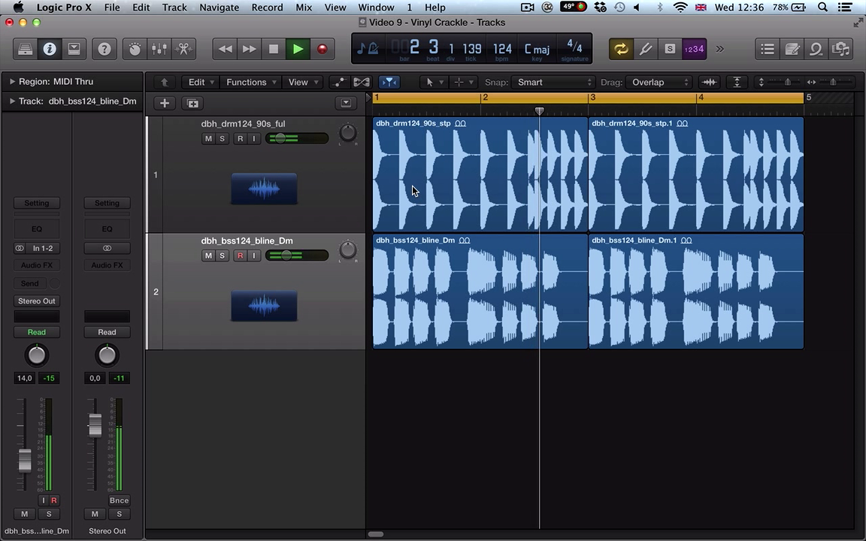866x541 pixels.
Task: Record-enable the dbh_drm124_90s_ful track
Action: coord(240,138)
